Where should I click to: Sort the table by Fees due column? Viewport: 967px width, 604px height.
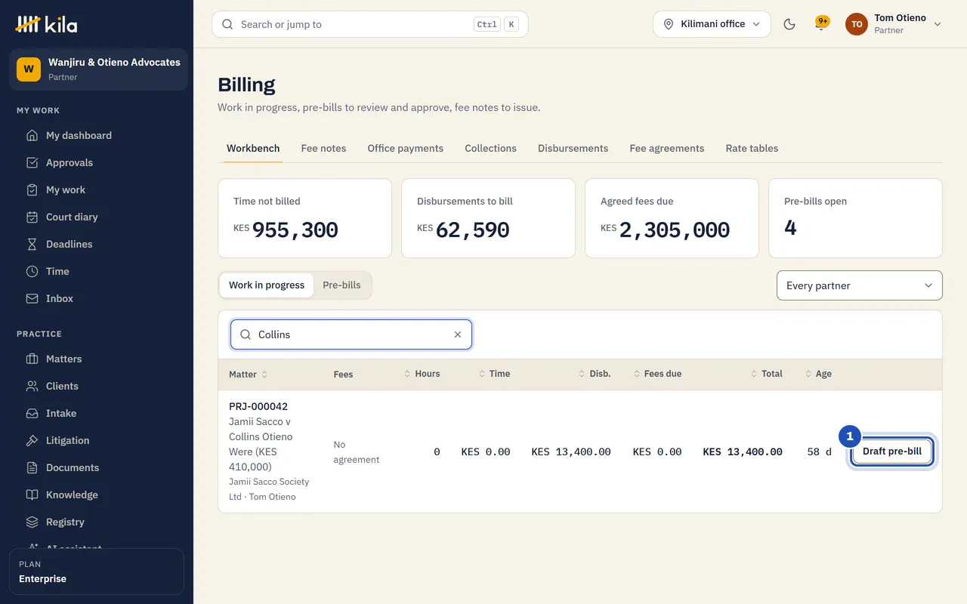(657, 374)
